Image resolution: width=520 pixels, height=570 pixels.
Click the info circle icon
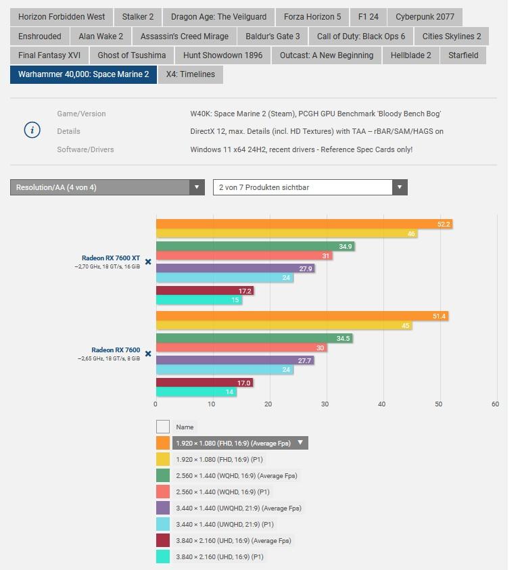tap(32, 130)
